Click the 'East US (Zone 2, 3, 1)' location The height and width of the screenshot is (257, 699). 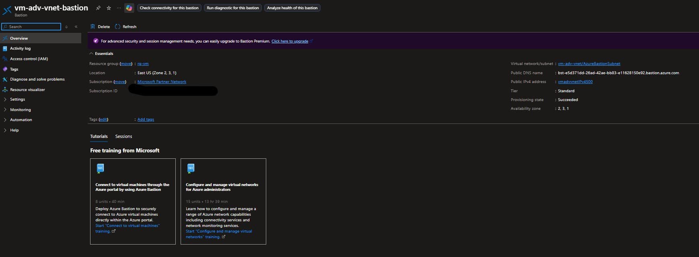(157, 73)
